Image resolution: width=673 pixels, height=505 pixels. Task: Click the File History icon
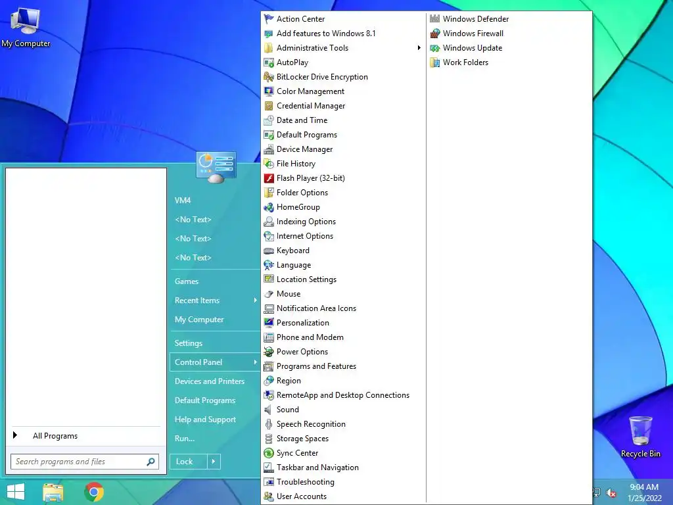[x=269, y=164]
